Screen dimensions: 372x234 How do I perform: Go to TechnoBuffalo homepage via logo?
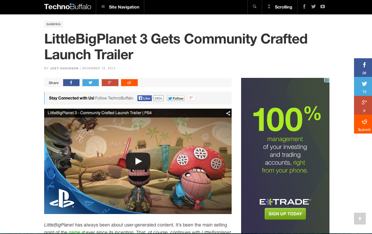click(x=68, y=7)
